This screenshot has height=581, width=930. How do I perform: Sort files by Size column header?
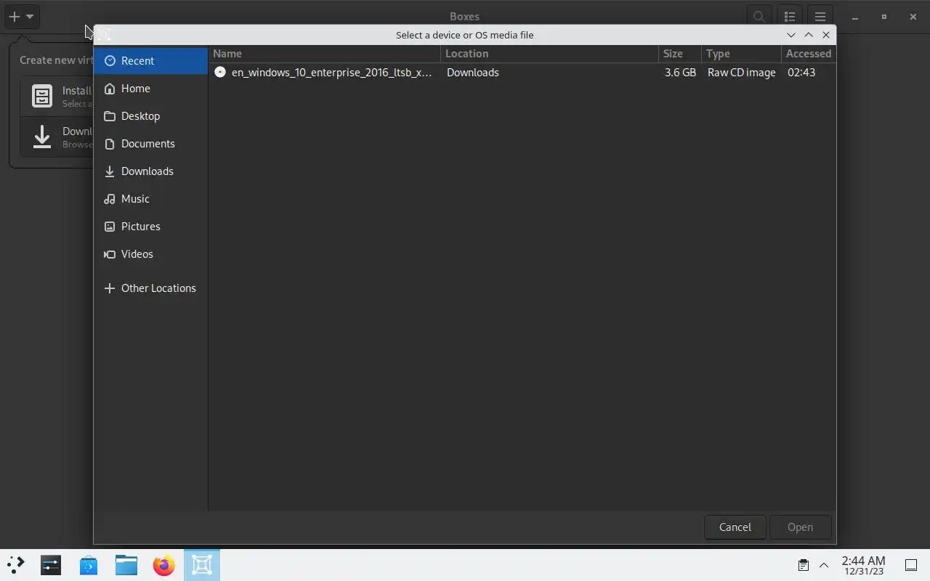pos(680,54)
